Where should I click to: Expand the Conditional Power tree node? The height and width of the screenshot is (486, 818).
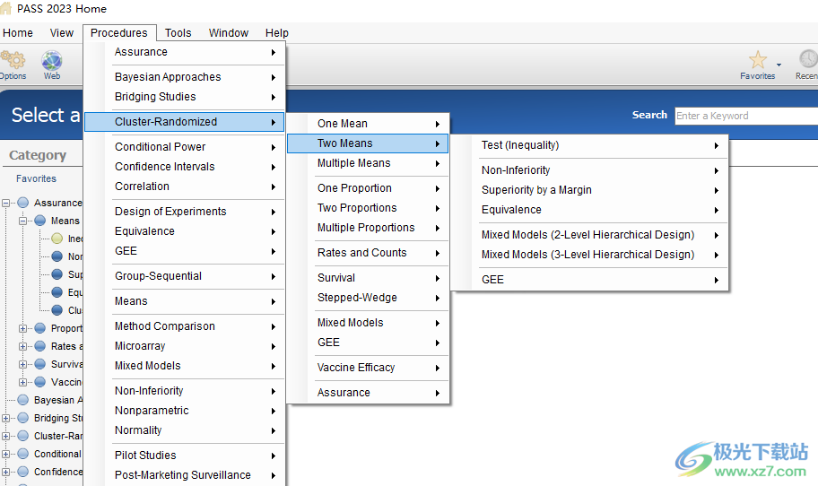[5, 455]
